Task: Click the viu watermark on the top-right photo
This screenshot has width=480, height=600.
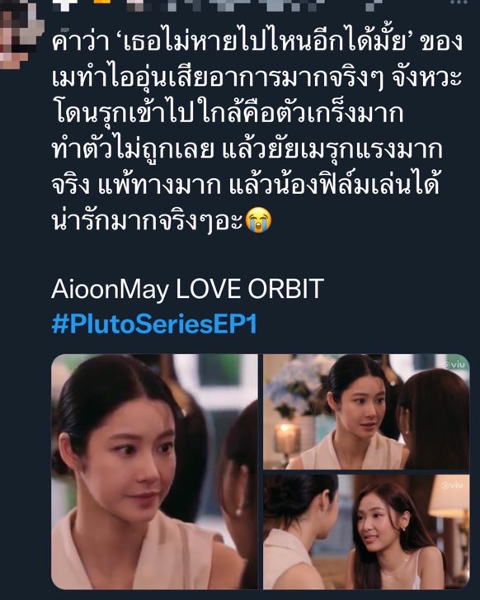Action: coord(454,365)
